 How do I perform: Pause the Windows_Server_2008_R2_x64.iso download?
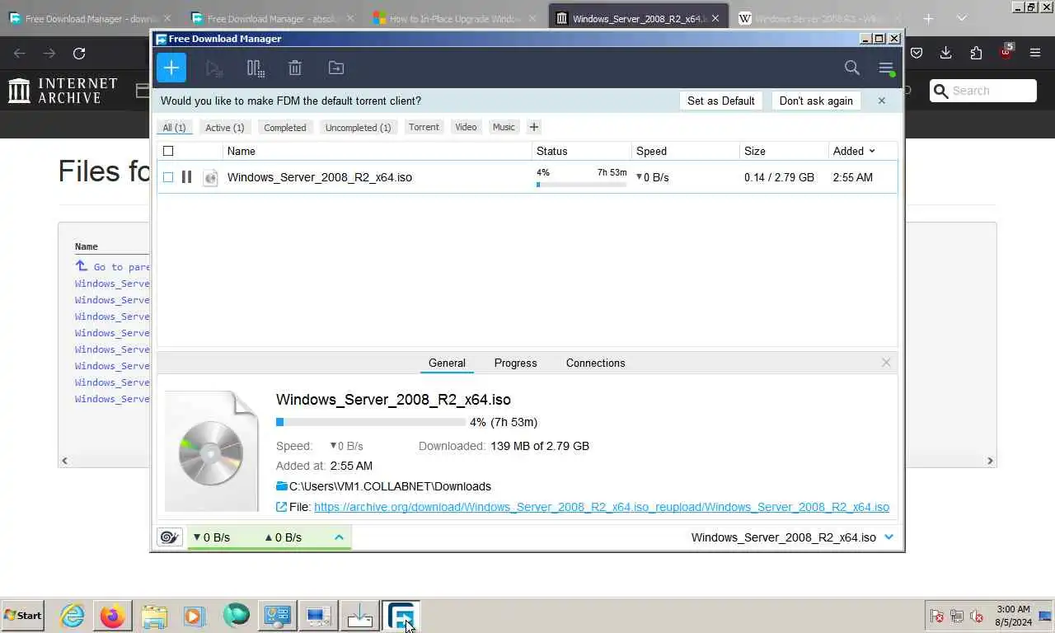tap(186, 177)
